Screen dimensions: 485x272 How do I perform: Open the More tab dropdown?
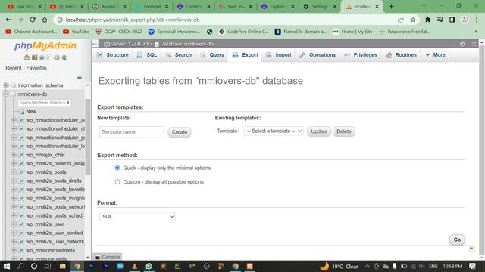point(435,55)
